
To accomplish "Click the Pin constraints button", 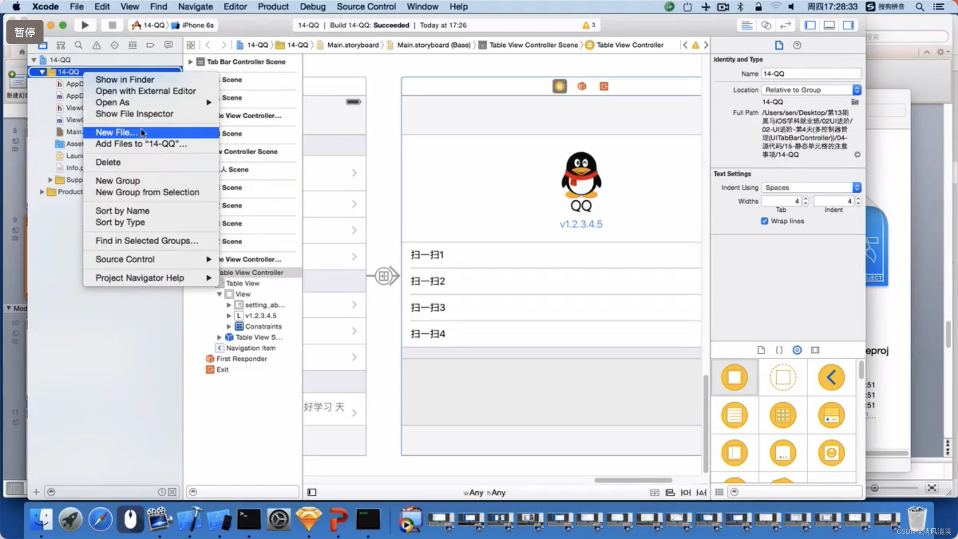I will 686,492.
